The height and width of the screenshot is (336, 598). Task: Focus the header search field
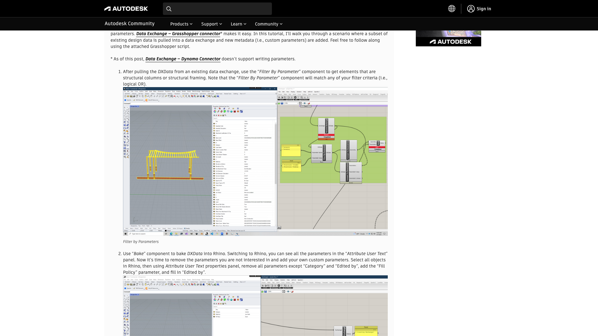[x=217, y=9]
